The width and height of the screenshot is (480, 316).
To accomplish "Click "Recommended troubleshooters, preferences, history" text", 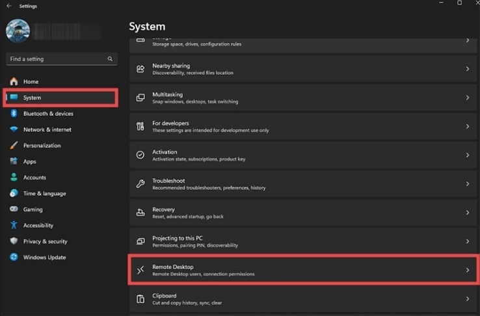I will pos(209,188).
